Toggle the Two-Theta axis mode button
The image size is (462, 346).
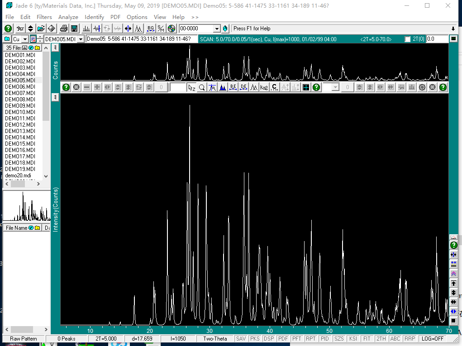215,339
